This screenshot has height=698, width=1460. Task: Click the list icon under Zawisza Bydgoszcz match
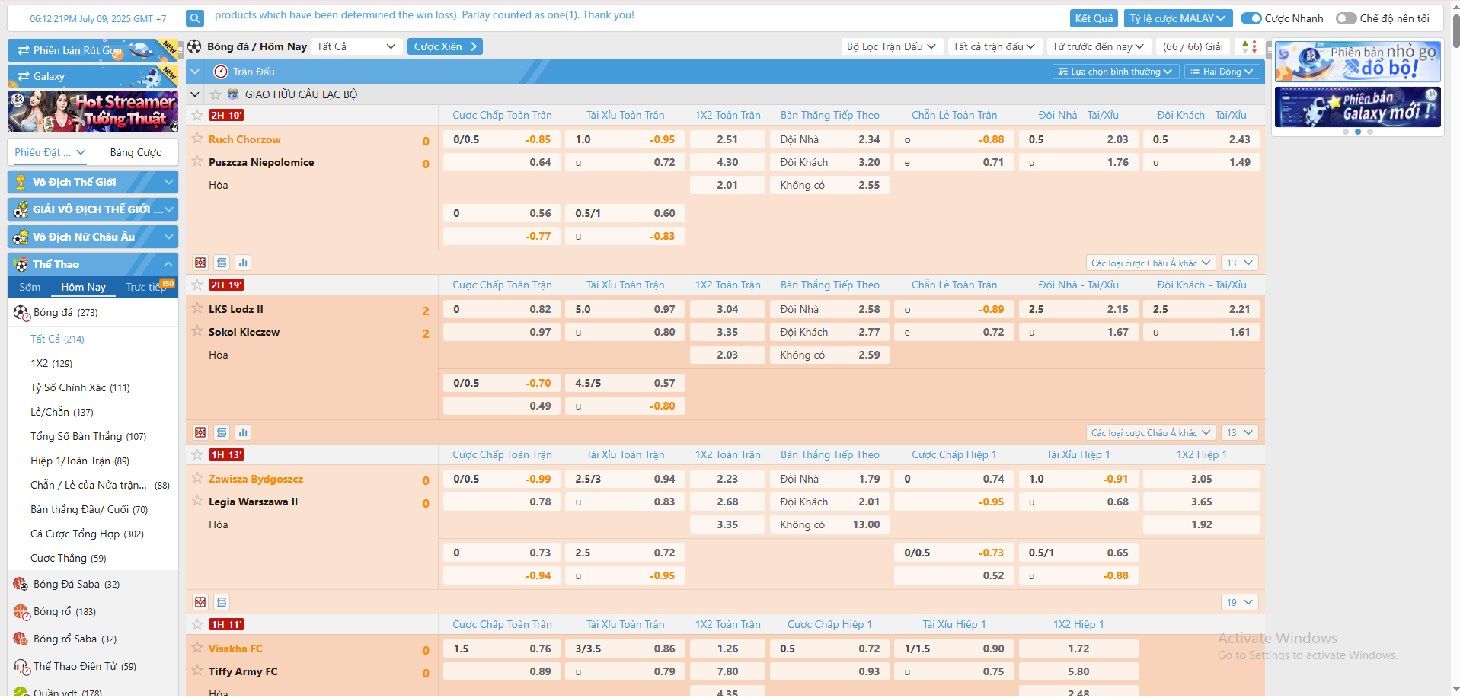[x=222, y=602]
